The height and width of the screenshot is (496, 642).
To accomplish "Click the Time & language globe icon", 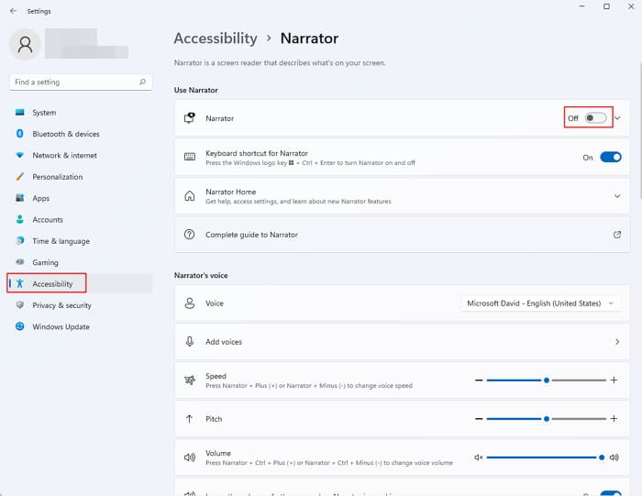I will pyautogui.click(x=19, y=240).
